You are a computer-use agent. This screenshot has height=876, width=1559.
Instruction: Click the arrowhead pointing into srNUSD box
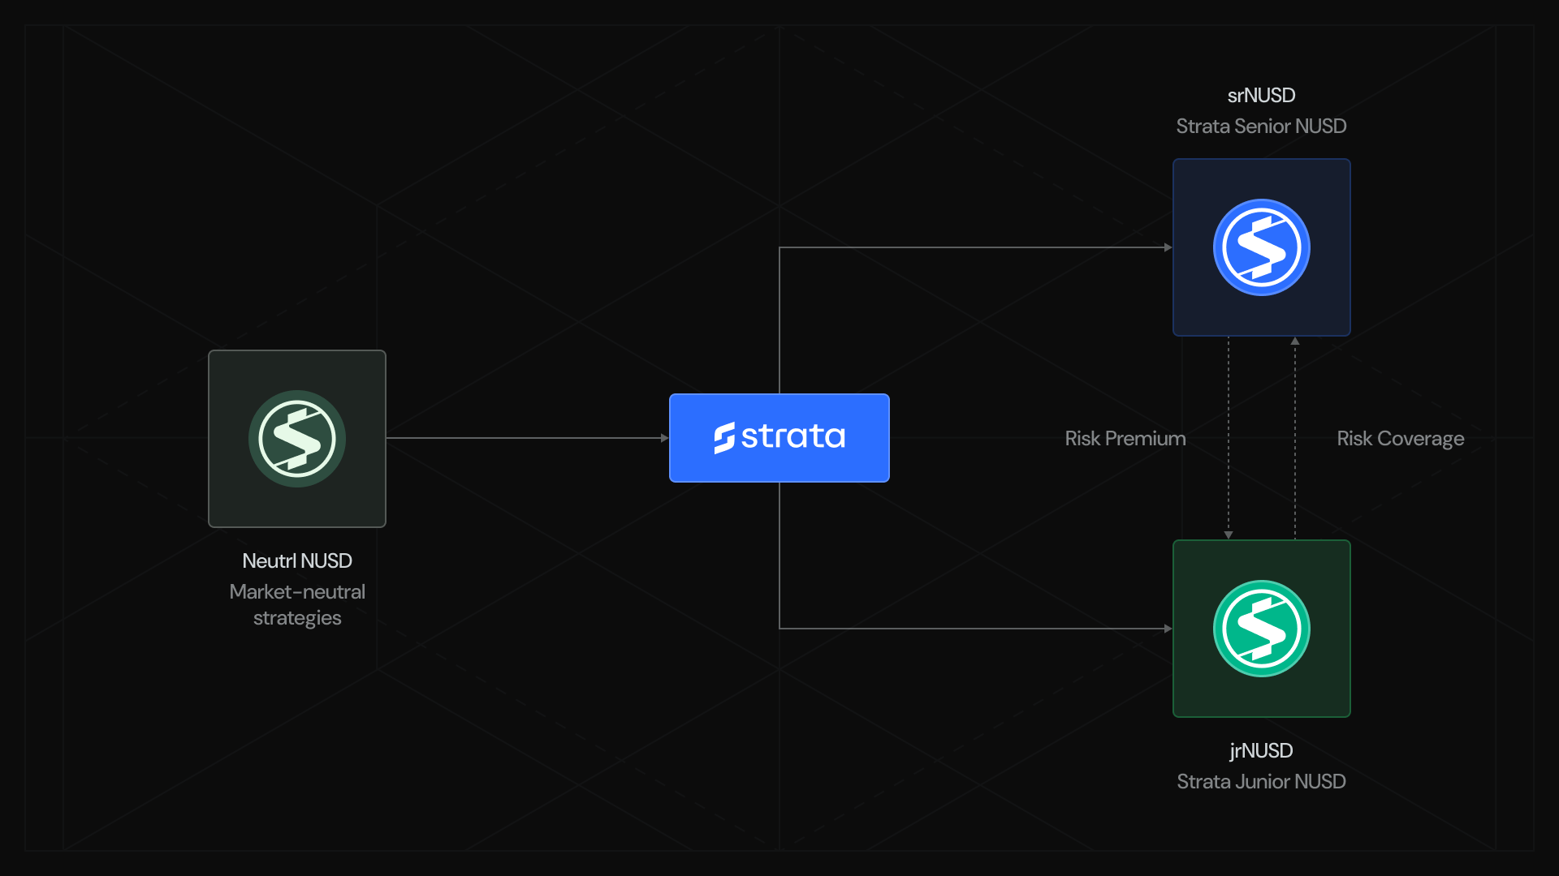(x=1168, y=247)
